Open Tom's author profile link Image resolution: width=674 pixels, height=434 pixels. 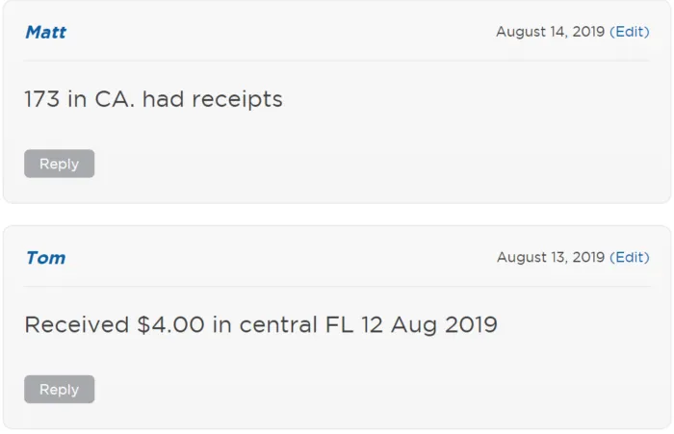tap(45, 258)
